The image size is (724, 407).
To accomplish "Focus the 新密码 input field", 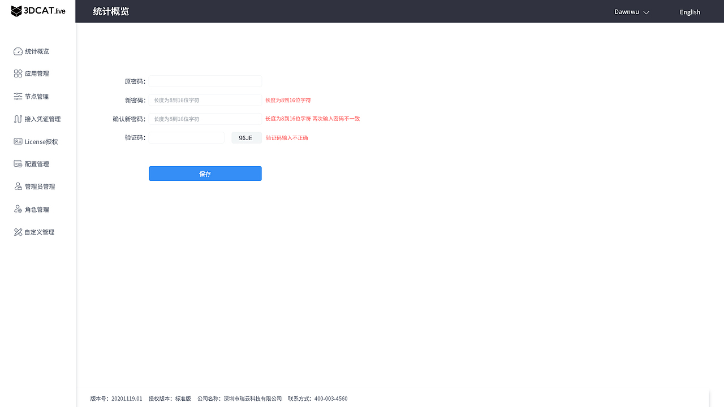I will click(x=205, y=100).
